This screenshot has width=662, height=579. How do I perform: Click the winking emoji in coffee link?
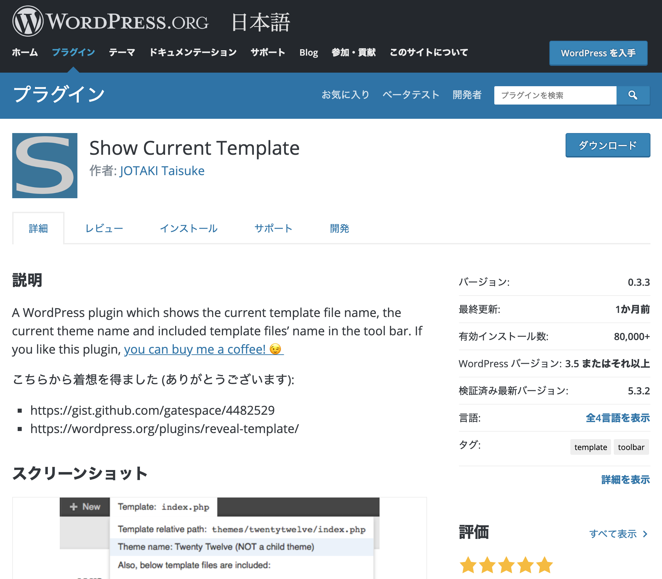pos(275,349)
